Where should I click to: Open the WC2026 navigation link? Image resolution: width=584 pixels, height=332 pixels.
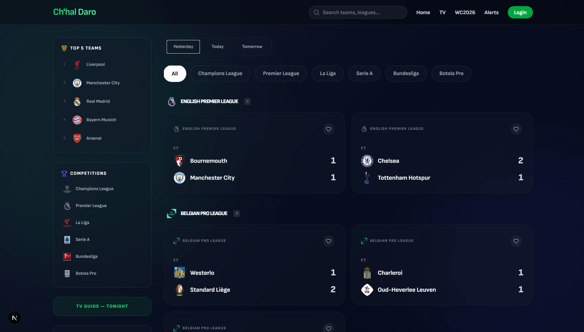pos(465,12)
